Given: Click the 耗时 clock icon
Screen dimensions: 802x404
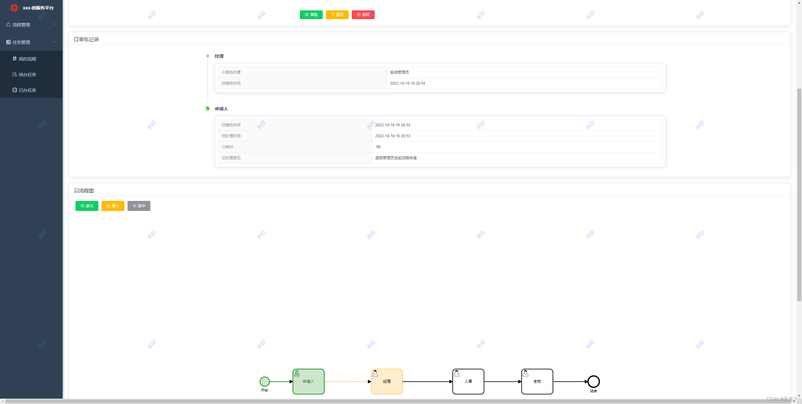Looking at the screenshot, I should [224, 147].
